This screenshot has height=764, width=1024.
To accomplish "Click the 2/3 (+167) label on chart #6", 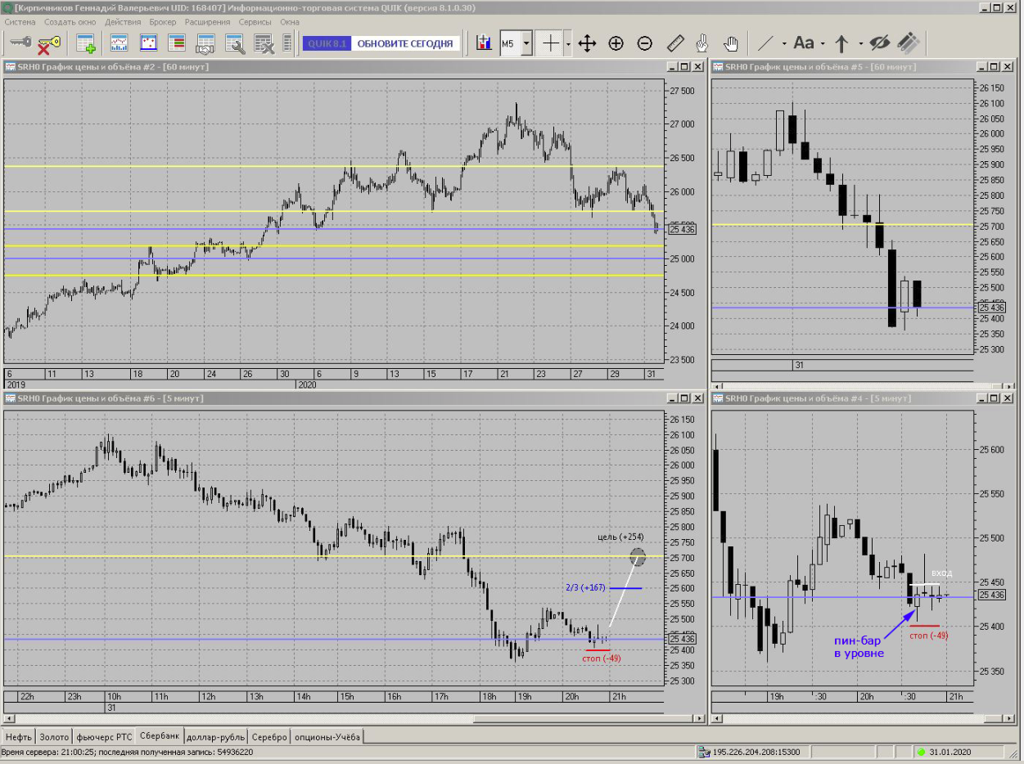I will (585, 587).
